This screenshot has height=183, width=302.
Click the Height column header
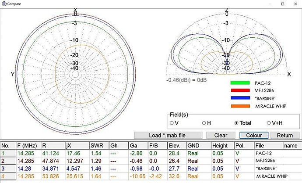coord(223,146)
